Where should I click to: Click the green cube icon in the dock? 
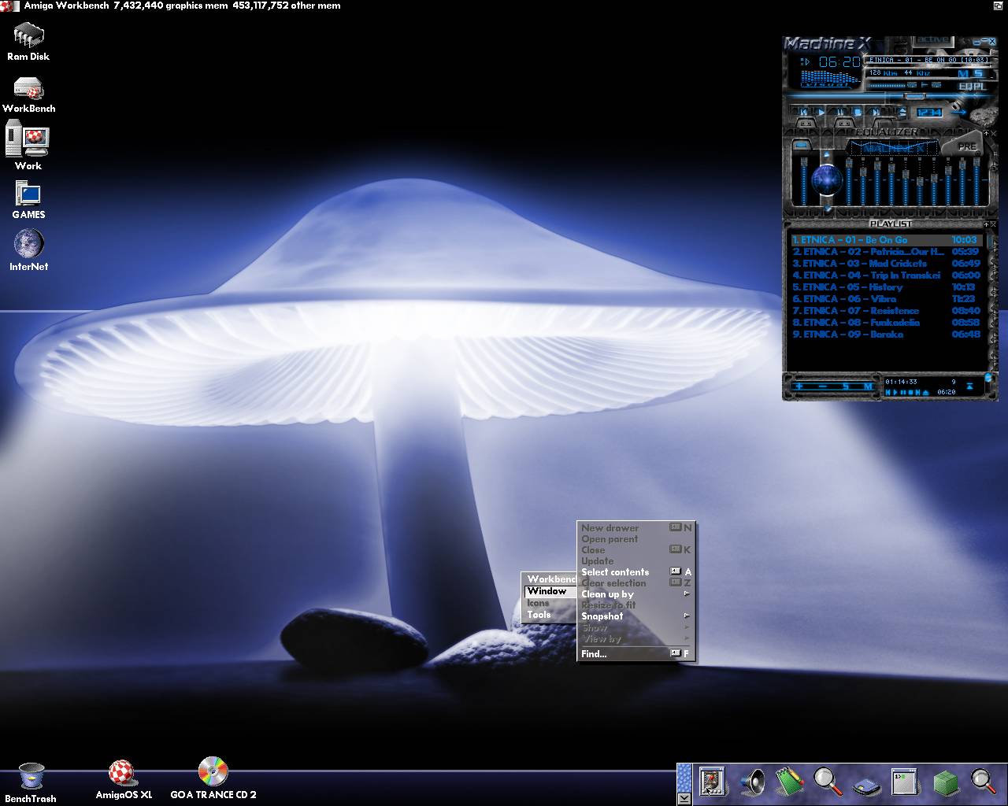[945, 782]
